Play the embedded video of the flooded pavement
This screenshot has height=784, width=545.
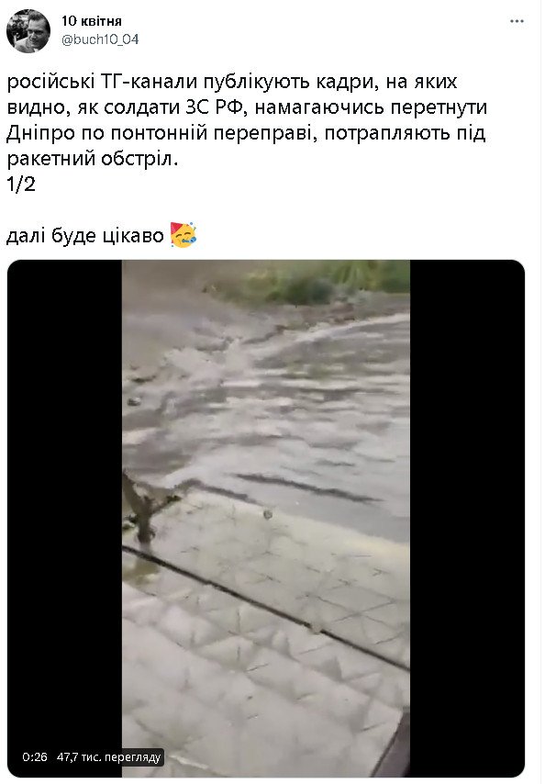pos(266,519)
